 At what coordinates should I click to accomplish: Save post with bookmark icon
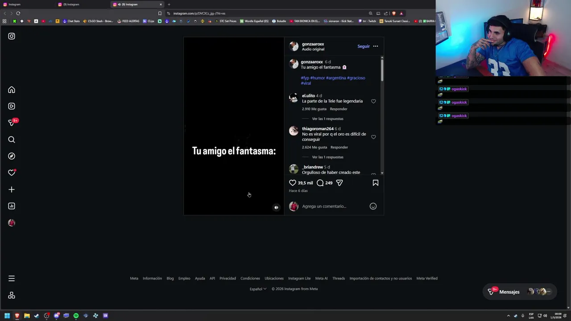(x=376, y=183)
